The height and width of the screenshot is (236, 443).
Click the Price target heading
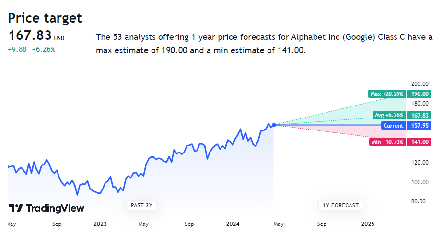[x=45, y=18]
